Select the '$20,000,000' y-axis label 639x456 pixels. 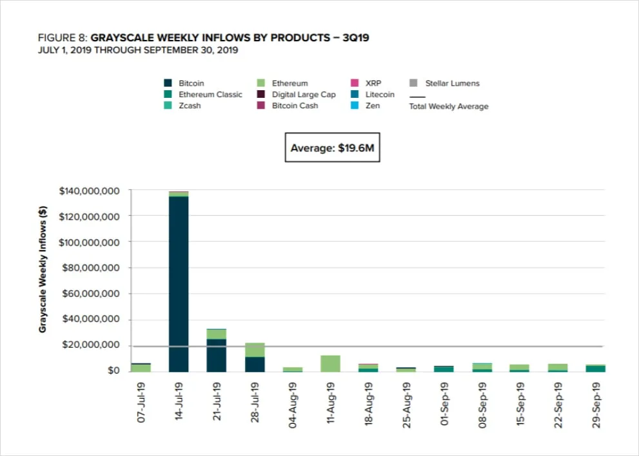tap(91, 345)
